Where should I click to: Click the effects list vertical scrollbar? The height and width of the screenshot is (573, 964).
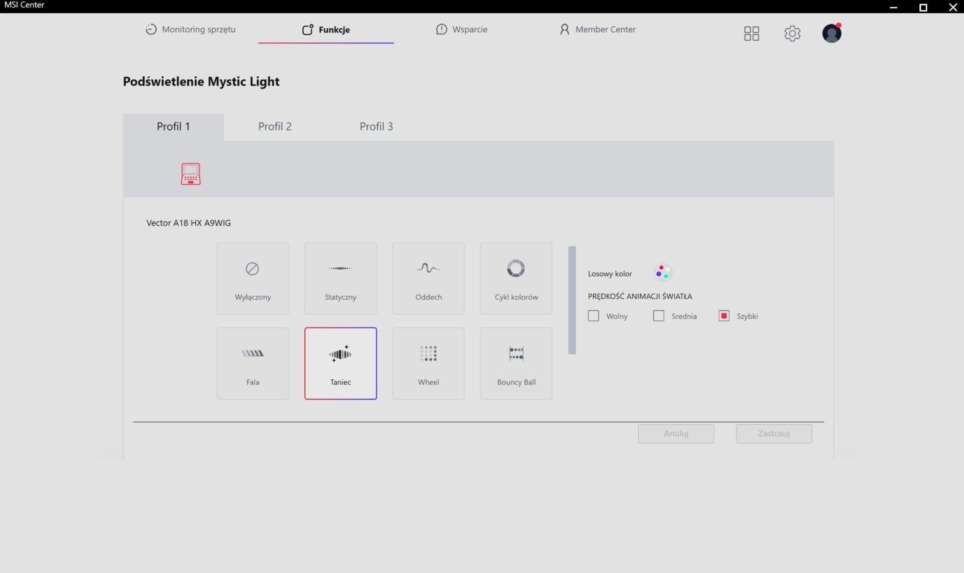point(572,300)
